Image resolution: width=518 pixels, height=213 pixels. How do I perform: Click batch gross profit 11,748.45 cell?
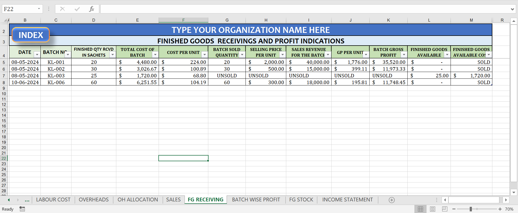pyautogui.click(x=388, y=82)
